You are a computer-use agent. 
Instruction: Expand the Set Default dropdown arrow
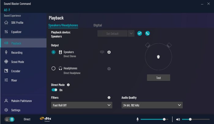click(131, 33)
